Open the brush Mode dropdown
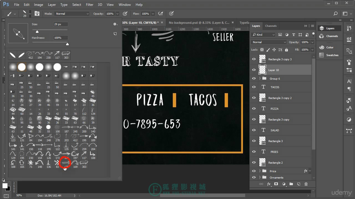 [72, 14]
